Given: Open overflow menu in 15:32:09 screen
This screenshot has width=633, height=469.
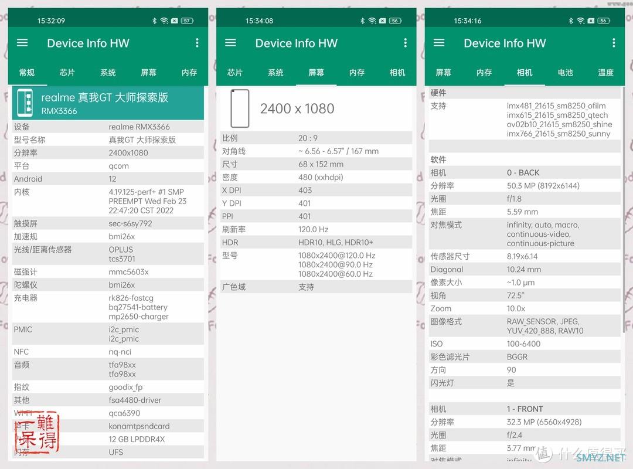Looking at the screenshot, I should pyautogui.click(x=197, y=43).
